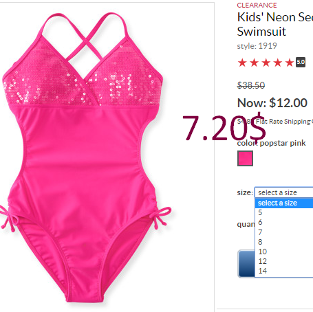Select size 14 from the list

pos(284,271)
